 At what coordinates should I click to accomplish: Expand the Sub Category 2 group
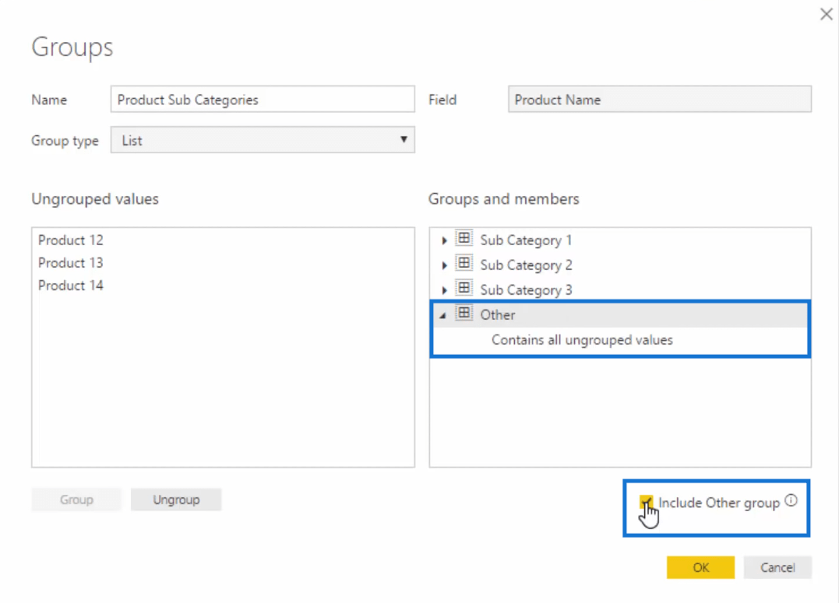click(x=444, y=265)
